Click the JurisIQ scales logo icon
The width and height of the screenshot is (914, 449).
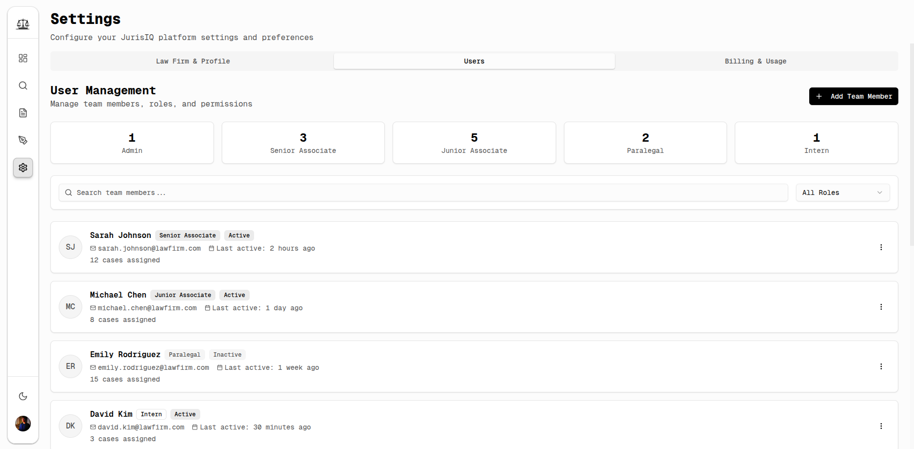[23, 23]
